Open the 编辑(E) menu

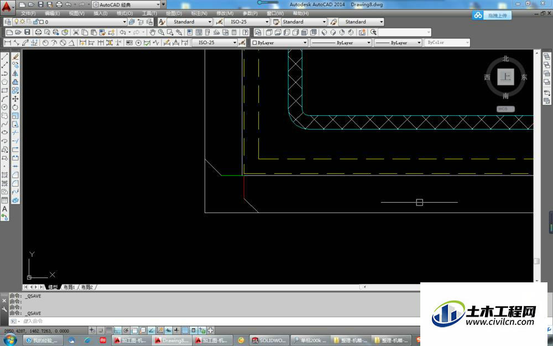(x=52, y=13)
